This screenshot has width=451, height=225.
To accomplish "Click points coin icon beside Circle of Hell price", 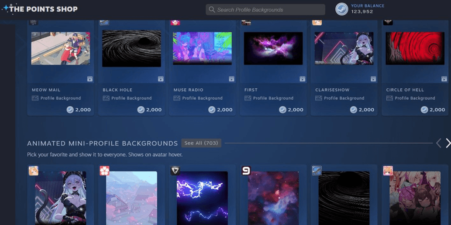I will pos(424,110).
